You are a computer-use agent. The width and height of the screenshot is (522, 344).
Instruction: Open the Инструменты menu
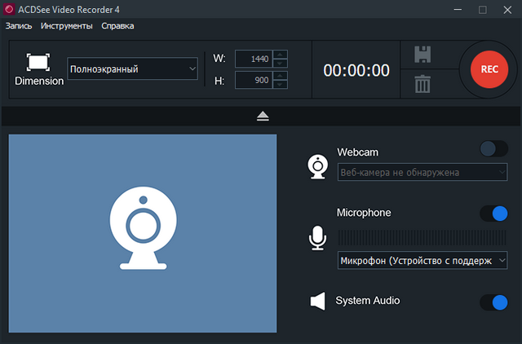click(66, 26)
